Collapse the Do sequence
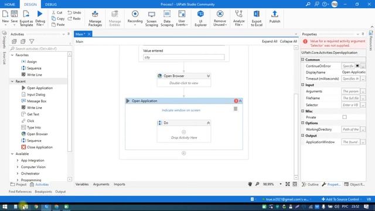This screenshot has width=375, height=211. point(209,122)
